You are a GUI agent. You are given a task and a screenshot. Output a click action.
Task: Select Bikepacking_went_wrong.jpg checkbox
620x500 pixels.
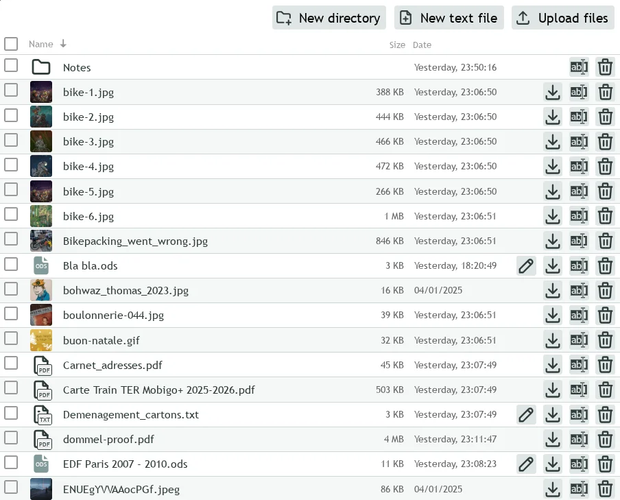(11, 239)
